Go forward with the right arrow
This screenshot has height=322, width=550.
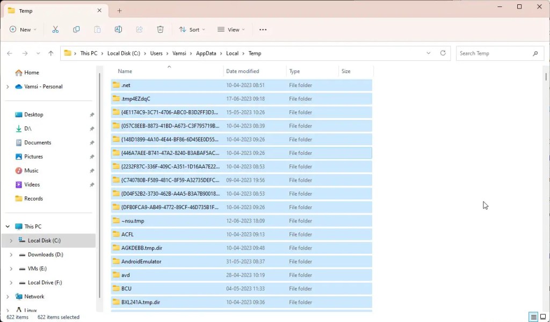click(25, 53)
